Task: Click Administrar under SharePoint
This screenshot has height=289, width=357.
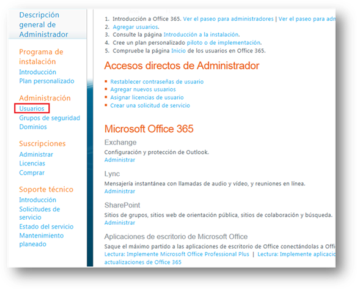Action: click(120, 223)
